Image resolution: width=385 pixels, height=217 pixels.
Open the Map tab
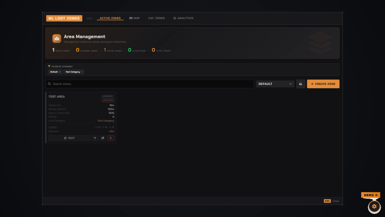click(x=135, y=18)
